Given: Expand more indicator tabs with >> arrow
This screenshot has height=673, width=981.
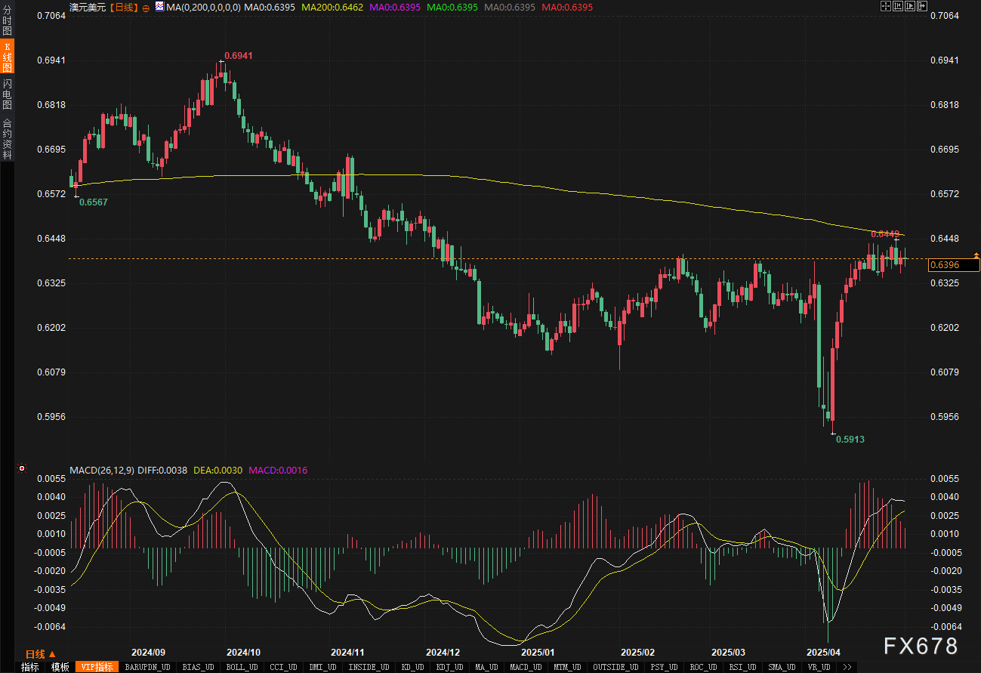Looking at the screenshot, I should click(847, 667).
